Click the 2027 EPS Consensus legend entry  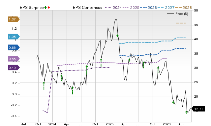[x=166, y=8]
